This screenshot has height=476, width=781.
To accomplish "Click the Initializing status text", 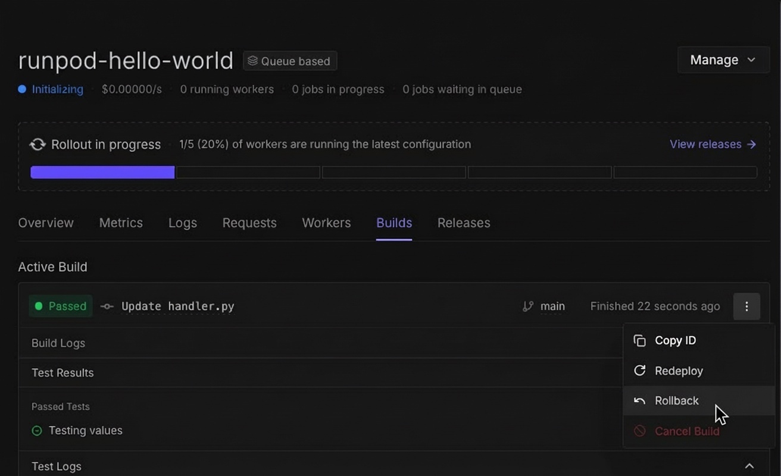I will 58,89.
